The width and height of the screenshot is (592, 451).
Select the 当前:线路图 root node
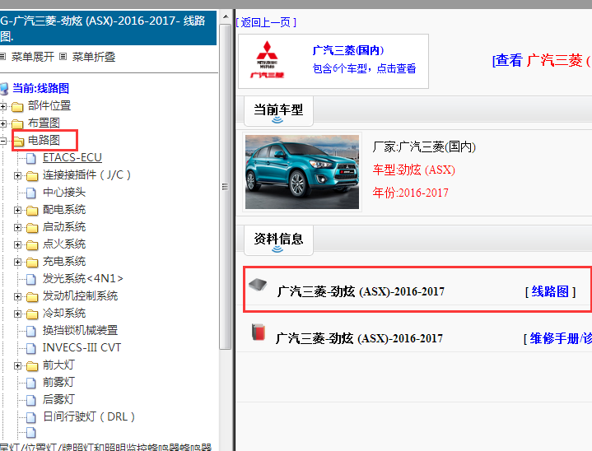41,89
